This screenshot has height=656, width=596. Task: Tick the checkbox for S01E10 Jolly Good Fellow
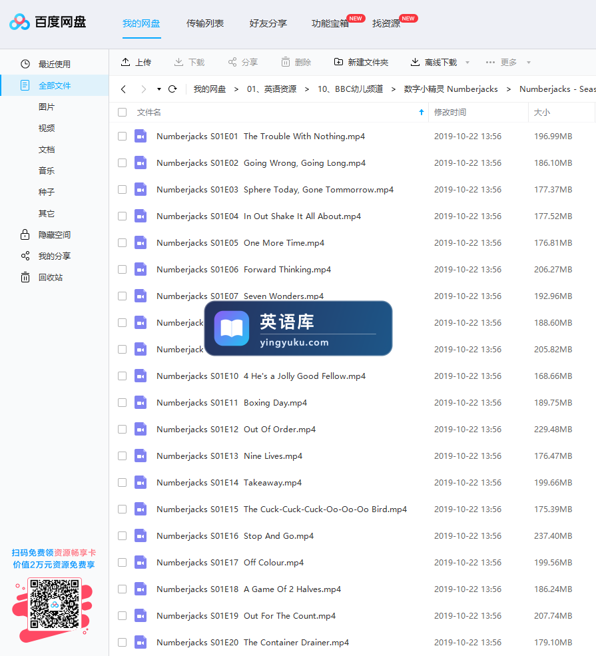click(x=122, y=376)
